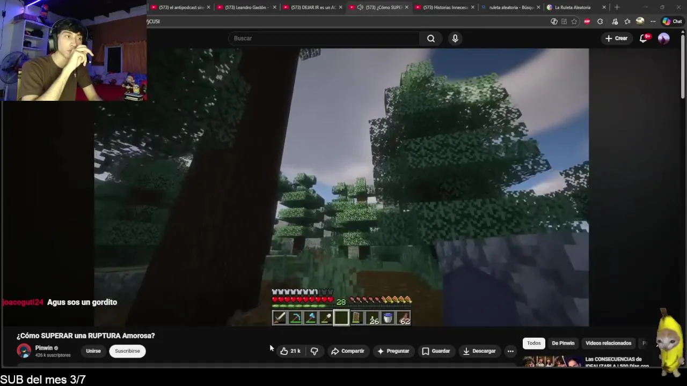Click the split screen icon in address bar

point(564,21)
